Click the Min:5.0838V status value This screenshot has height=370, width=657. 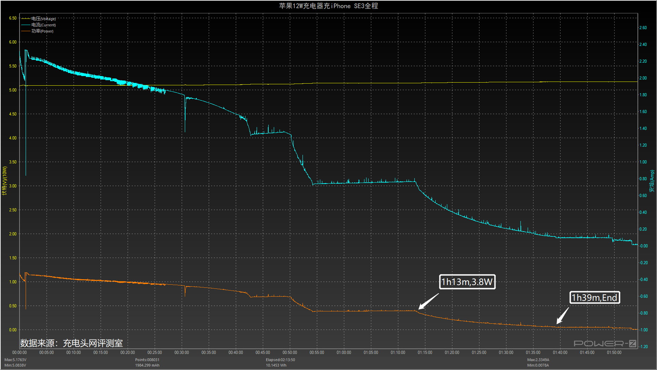point(15,365)
